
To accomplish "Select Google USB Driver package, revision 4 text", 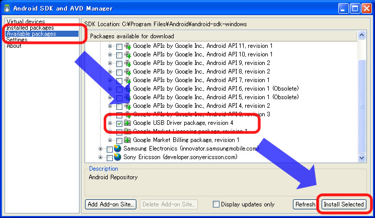I will point(183,123).
